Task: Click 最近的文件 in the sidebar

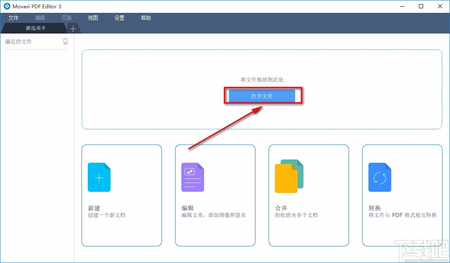Action: click(x=18, y=41)
